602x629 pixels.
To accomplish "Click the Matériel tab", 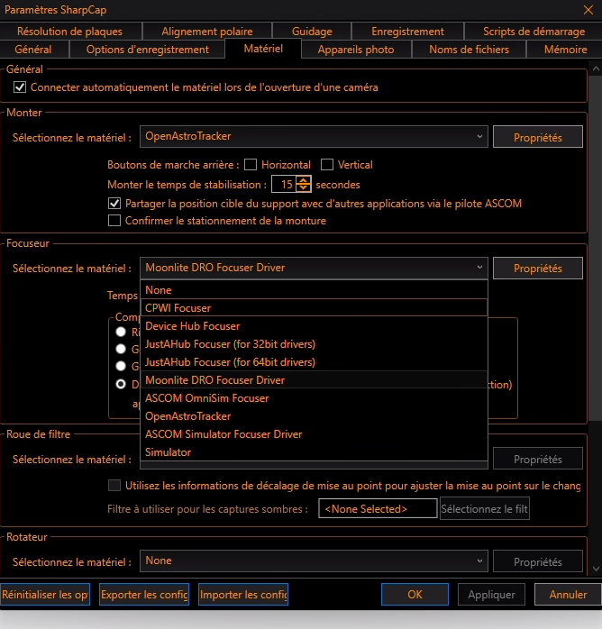I will coord(263,49).
